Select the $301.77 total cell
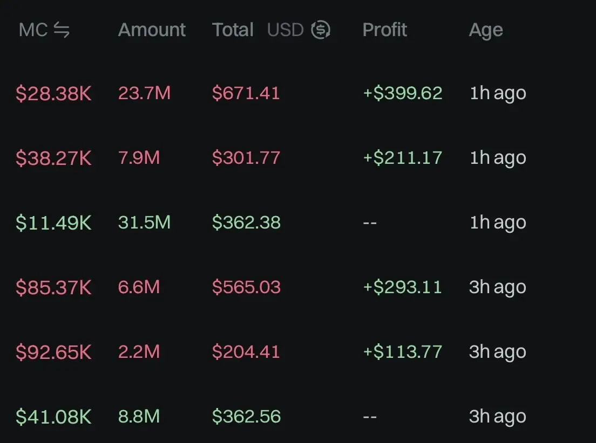596x443 pixels. [x=246, y=158]
